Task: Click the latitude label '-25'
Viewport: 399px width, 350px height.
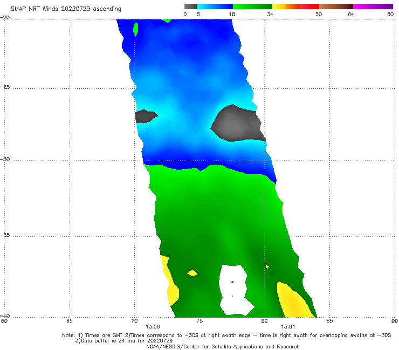Action: point(5,87)
